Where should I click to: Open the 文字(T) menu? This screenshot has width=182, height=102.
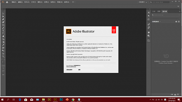pos(33,2)
